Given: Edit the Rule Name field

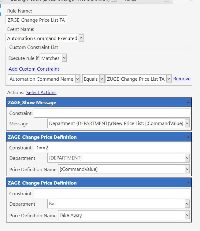Looking at the screenshot, I should [36, 20].
